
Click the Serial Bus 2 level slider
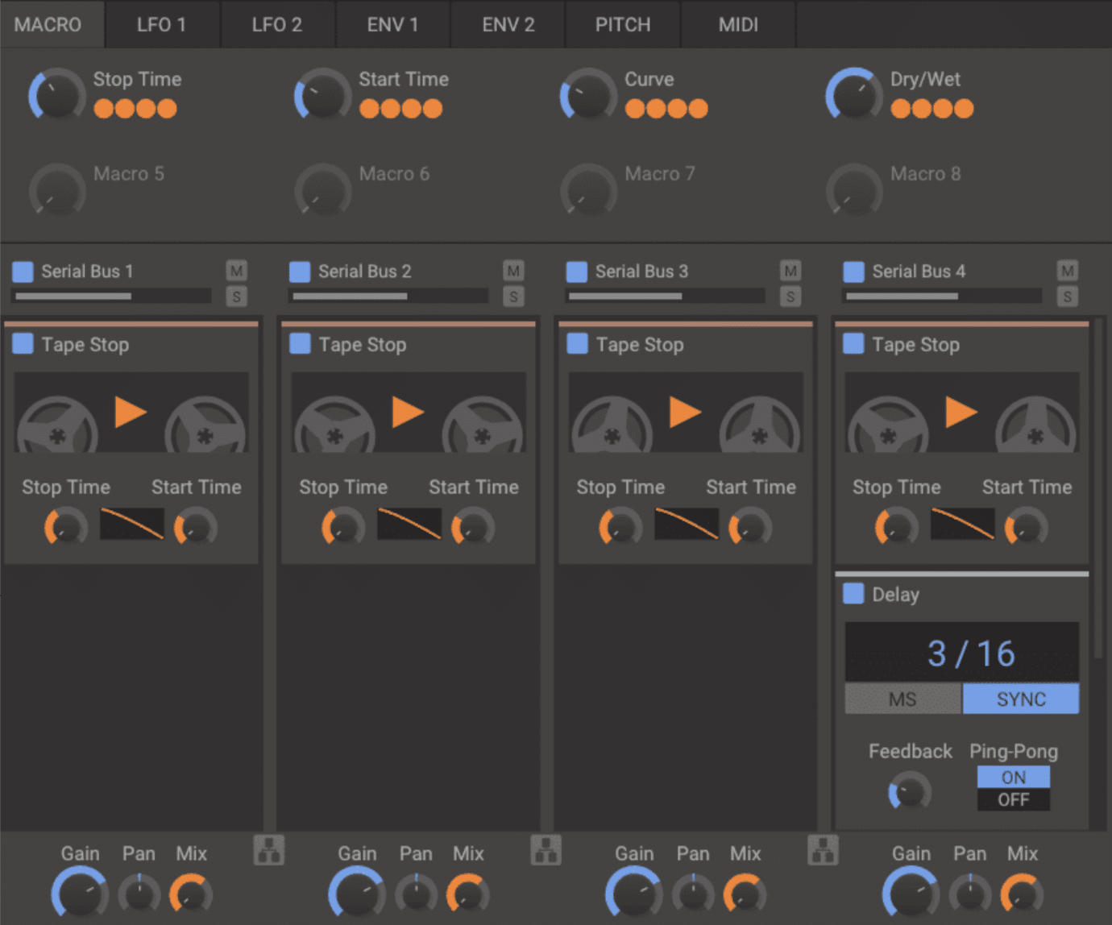click(390, 297)
